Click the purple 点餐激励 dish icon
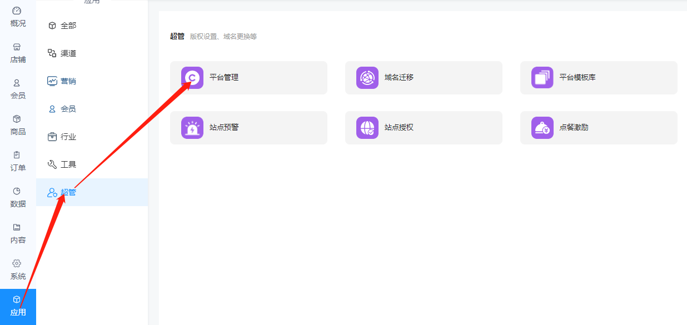Image resolution: width=687 pixels, height=325 pixels. point(542,128)
